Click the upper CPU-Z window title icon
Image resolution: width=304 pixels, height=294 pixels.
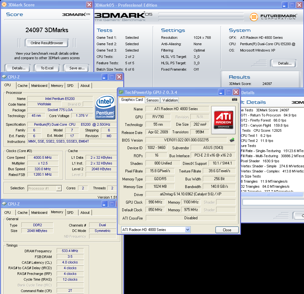coord(4,77)
